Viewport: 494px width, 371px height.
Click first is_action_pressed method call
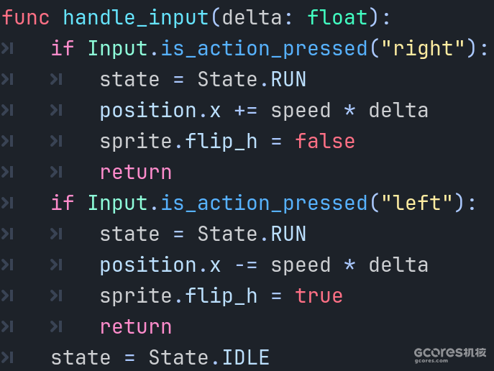264,49
